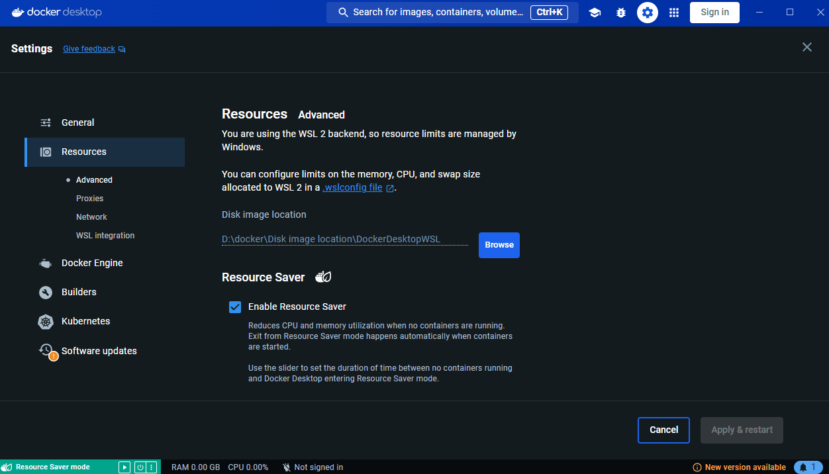Click the Browse button
The width and height of the screenshot is (829, 474).
click(x=499, y=245)
